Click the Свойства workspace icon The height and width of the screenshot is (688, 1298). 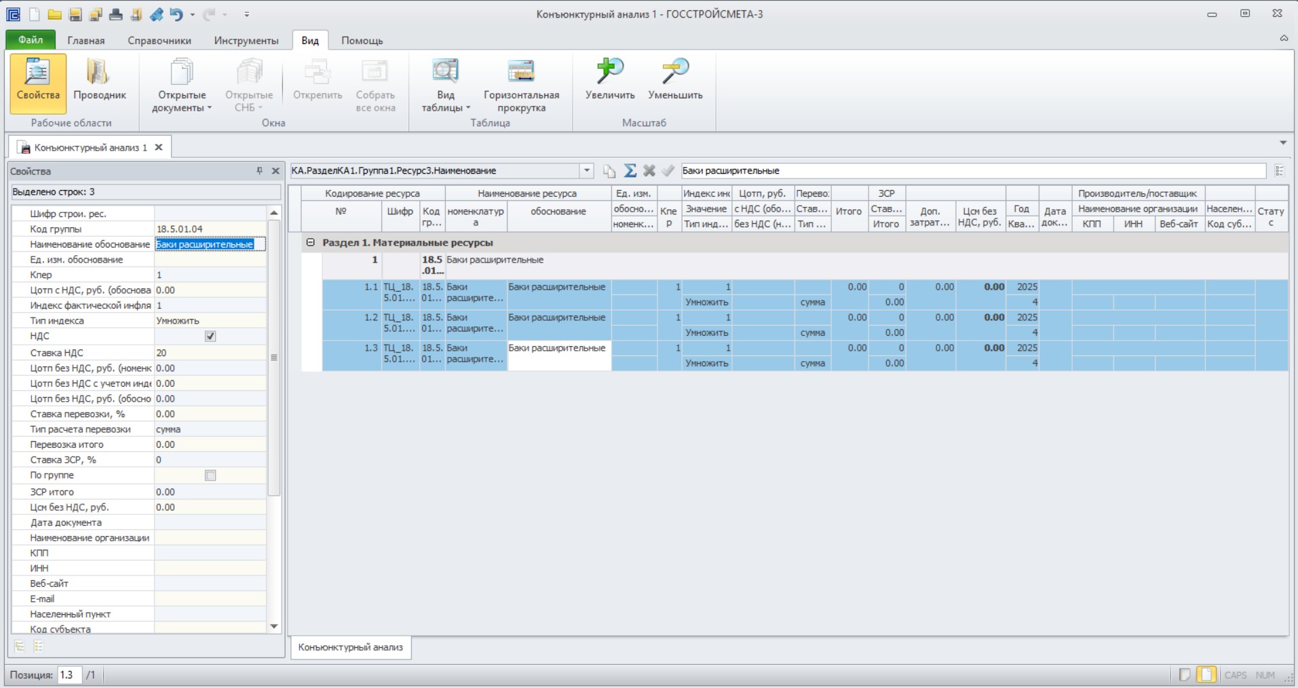coord(38,83)
